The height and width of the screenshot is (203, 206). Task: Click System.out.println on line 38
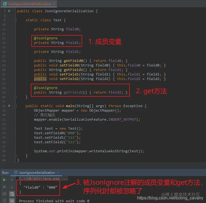53,151
